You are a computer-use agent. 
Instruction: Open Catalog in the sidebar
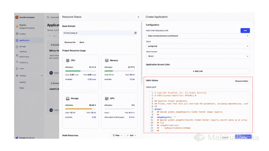[x=23, y=34]
